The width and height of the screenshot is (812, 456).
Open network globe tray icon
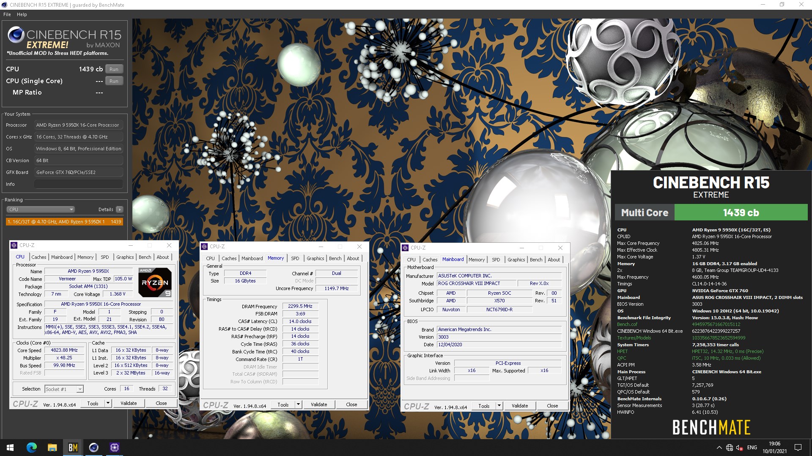(x=730, y=448)
